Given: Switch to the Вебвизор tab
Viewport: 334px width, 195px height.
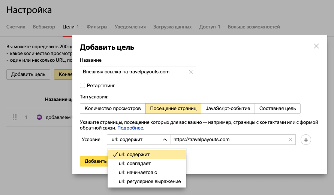Looking at the screenshot, I should (44, 27).
